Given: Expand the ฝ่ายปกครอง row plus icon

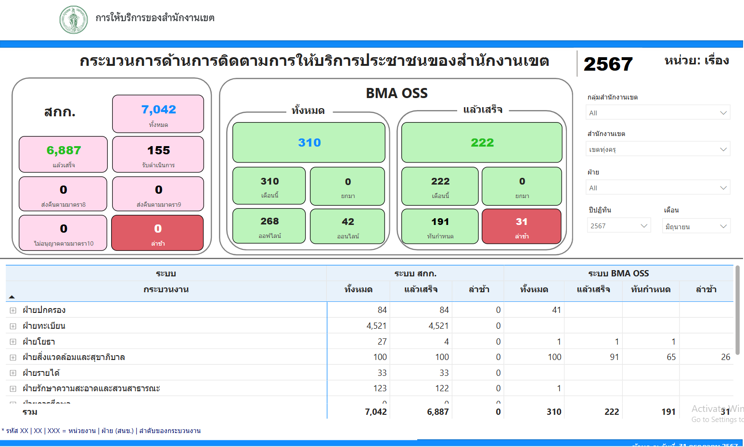Looking at the screenshot, I should tap(13, 310).
